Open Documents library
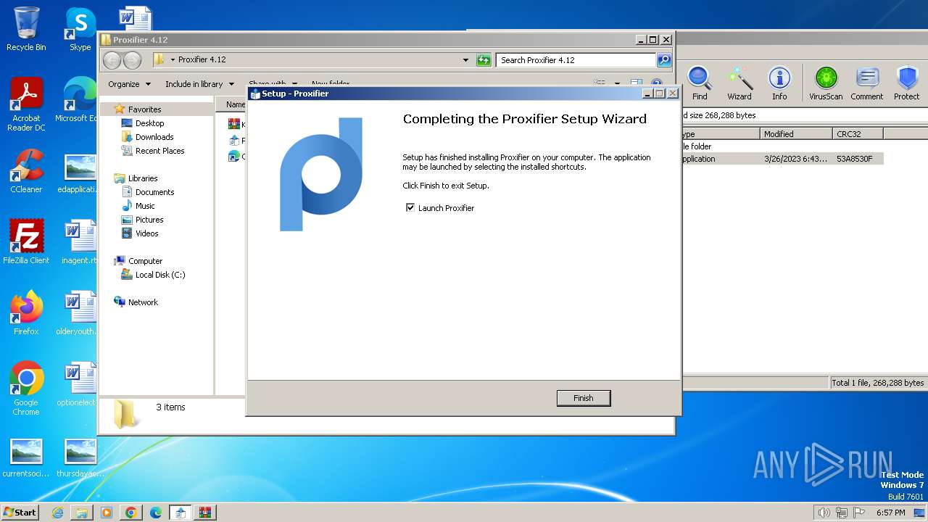Viewport: 928px width, 522px height. point(154,192)
